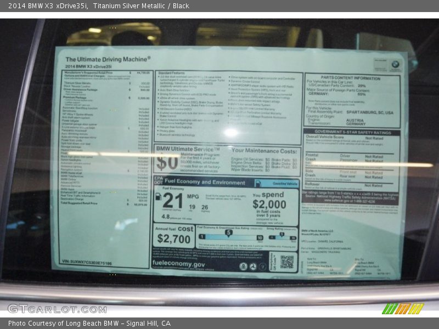This screenshot has height=329, width=439.
Task: Click the fuel pump icon beside 21 MPG
Action: [158, 197]
